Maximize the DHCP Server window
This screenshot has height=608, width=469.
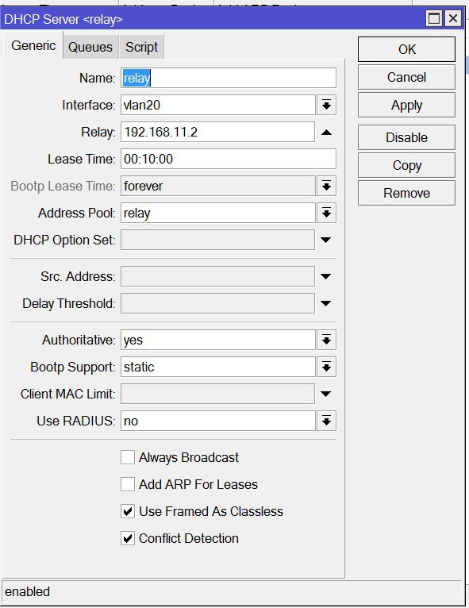[434, 18]
